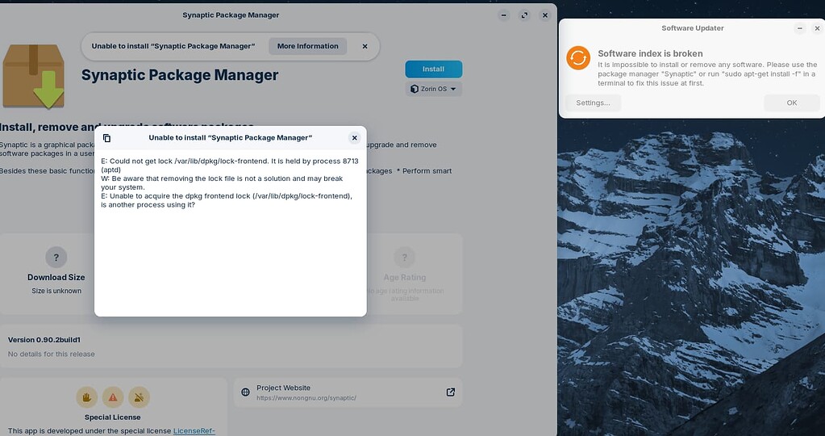This screenshot has width=825, height=436.
Task: Click the red triangle warning license badge
Action: tap(113, 397)
